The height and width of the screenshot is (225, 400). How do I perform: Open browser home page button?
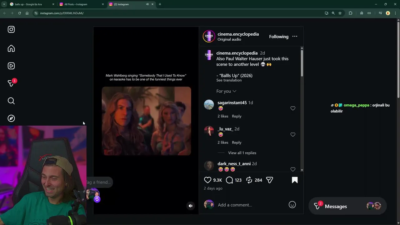(x=27, y=13)
